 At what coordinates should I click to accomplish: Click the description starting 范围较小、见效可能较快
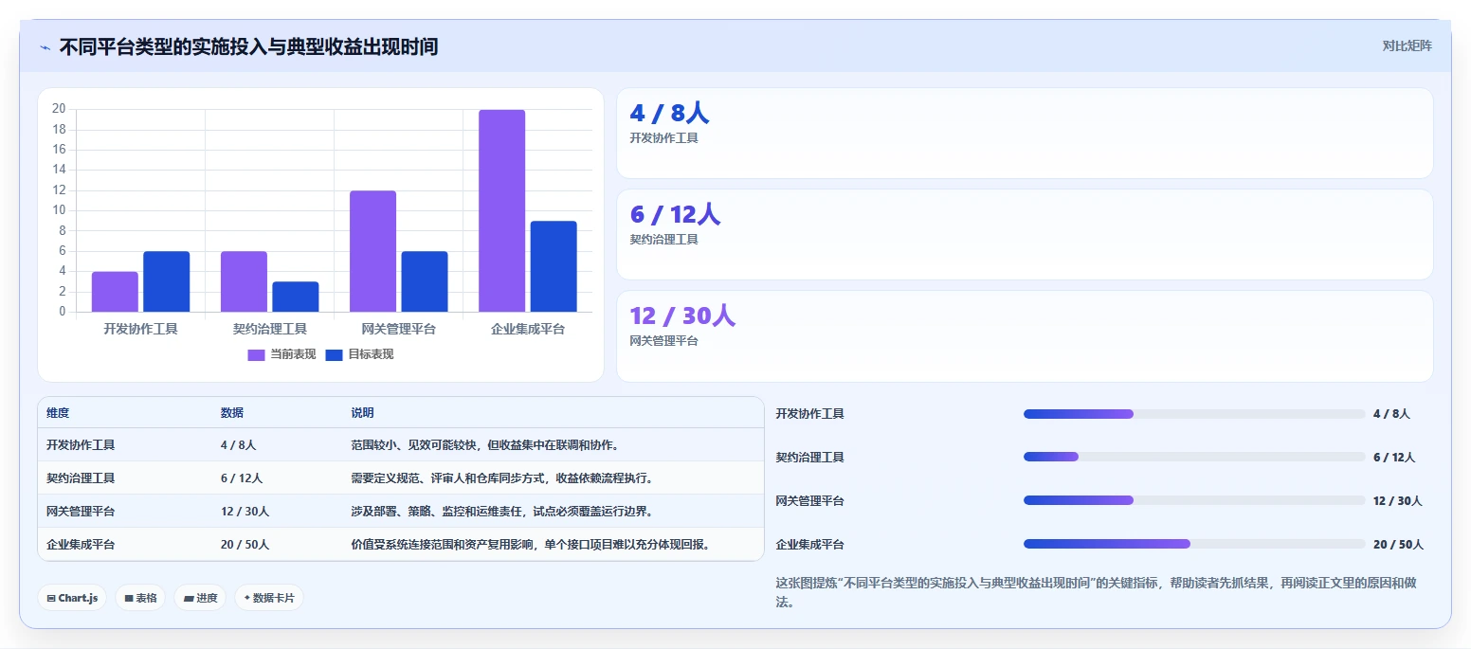point(485,444)
